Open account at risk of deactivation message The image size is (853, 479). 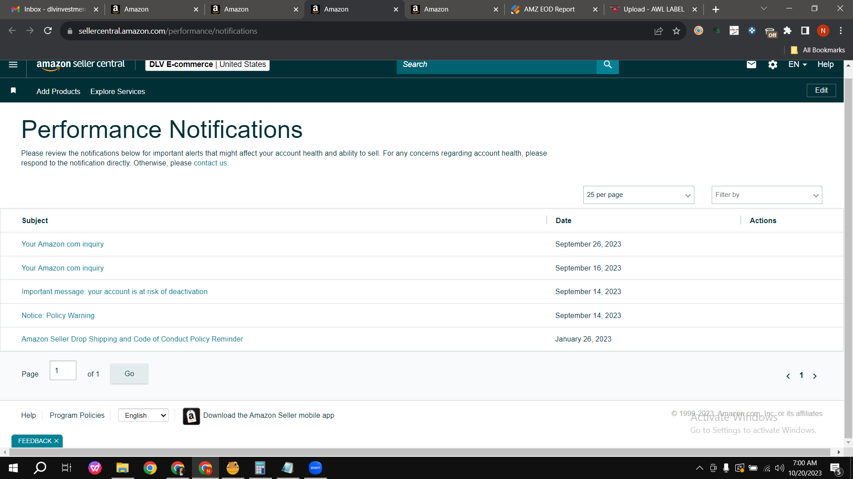click(x=114, y=292)
